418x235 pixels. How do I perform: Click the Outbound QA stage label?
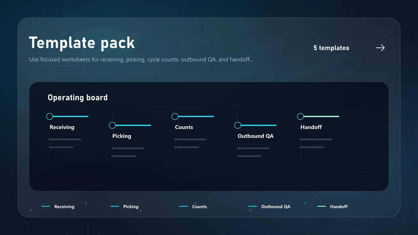(256, 136)
